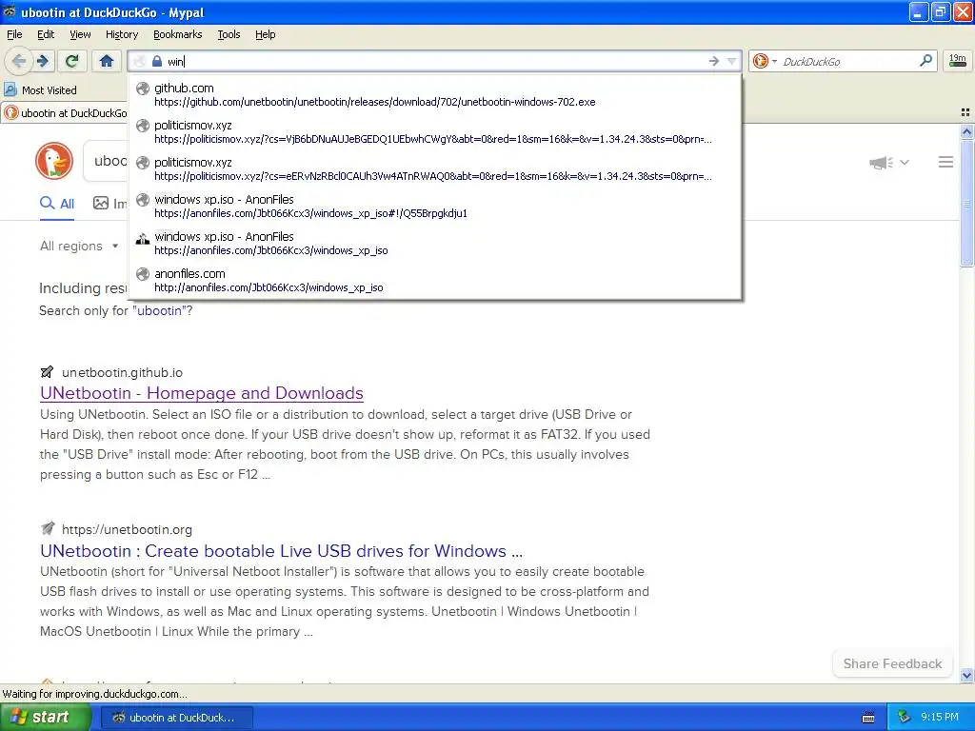Choose windows xp.iso AnonFiles suggestion ending Q55Brpgkdju1

[434, 206]
